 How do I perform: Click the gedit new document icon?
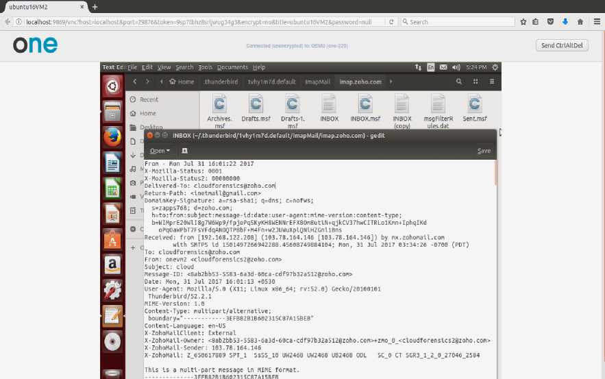click(x=184, y=151)
